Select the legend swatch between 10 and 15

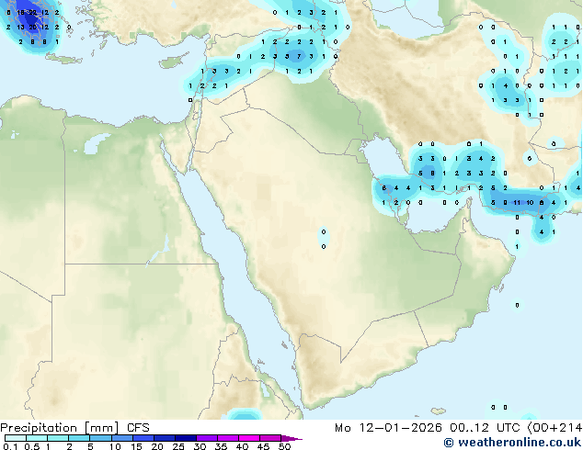[122, 438]
